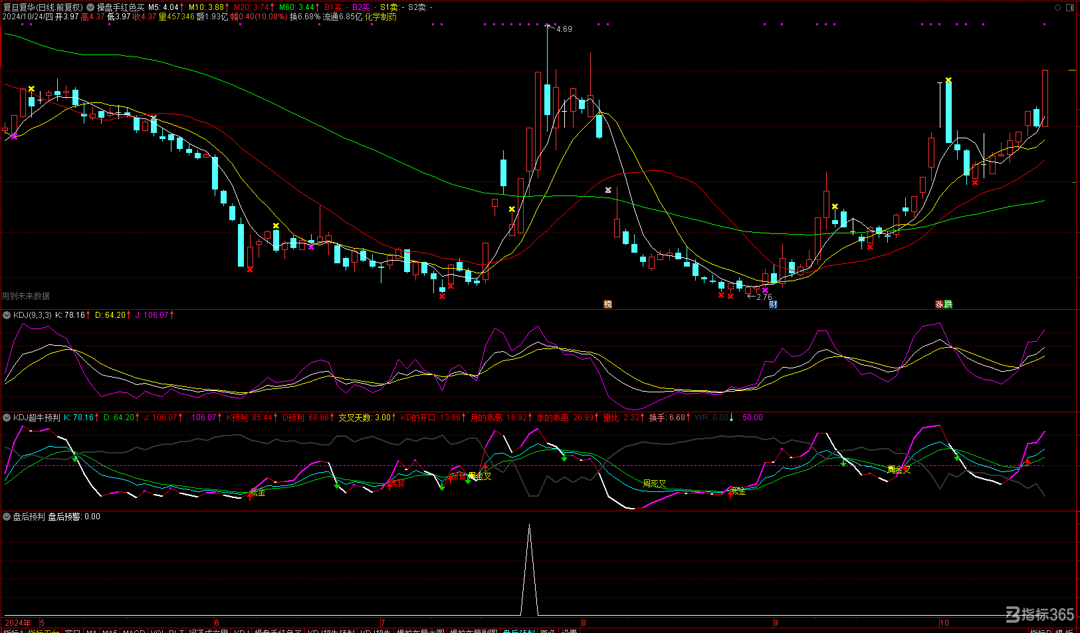The width and height of the screenshot is (1080, 633).
Task: Click the diamond icon at top right
Action: click(x=1058, y=7)
